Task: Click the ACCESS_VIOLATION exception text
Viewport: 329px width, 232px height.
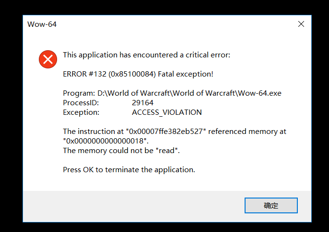Action: point(167,112)
